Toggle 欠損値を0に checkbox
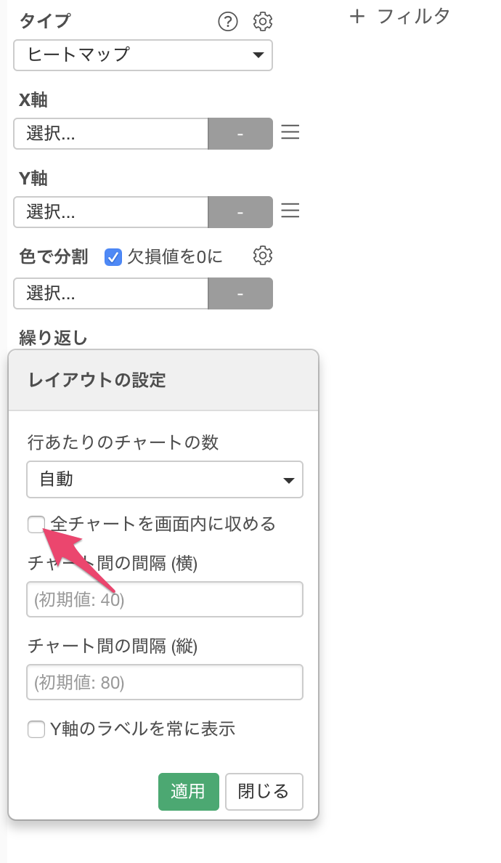Viewport: 501px width, 863px height. coord(113,257)
